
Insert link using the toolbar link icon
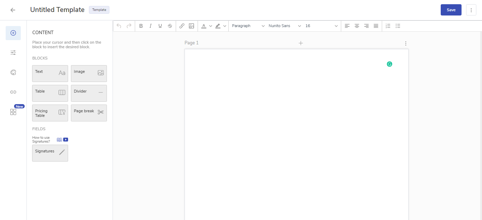click(182, 26)
